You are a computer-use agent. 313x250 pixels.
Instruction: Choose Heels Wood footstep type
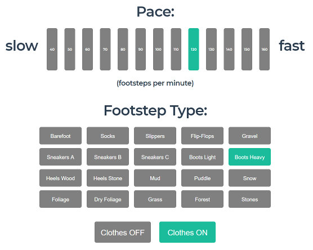pyautogui.click(x=60, y=178)
